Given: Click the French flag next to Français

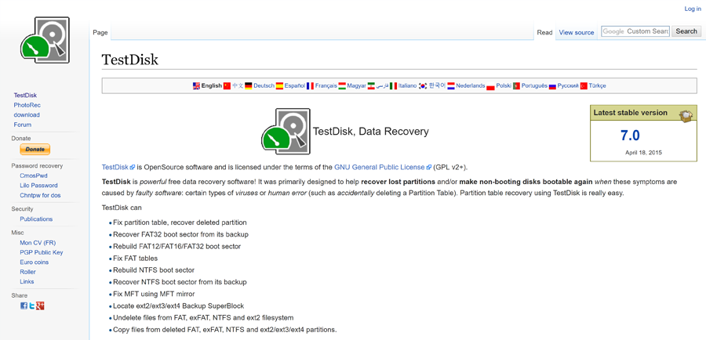Looking at the screenshot, I should 310,85.
